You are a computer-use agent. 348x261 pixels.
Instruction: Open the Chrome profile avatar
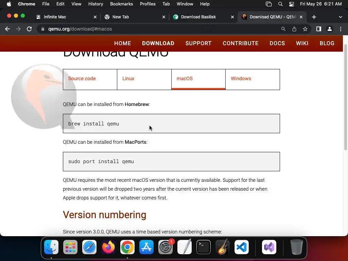pos(330,29)
